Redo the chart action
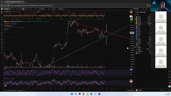 (x=69, y=9)
